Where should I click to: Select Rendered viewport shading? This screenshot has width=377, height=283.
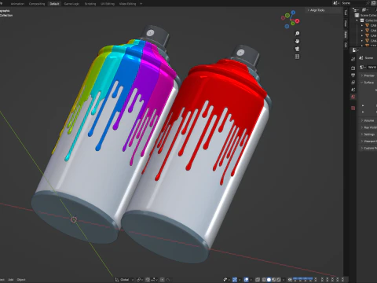279,279
